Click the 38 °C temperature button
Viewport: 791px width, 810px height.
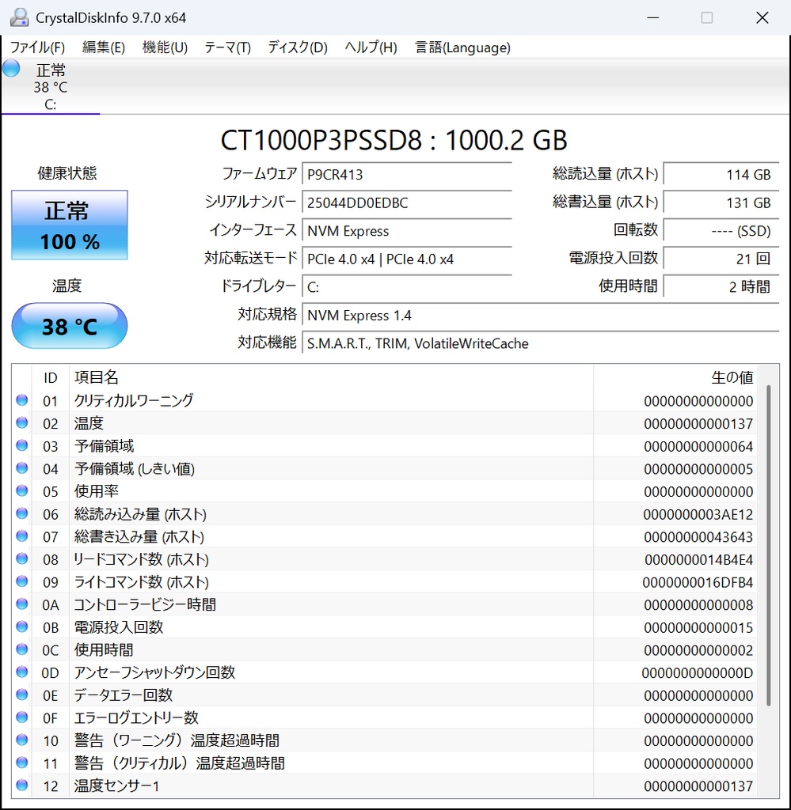70,326
